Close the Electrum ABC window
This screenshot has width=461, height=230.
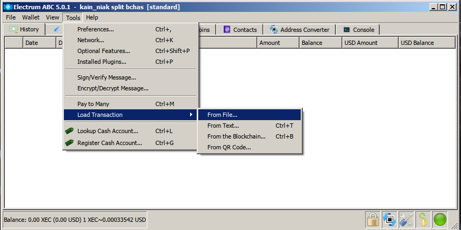pos(452,7)
